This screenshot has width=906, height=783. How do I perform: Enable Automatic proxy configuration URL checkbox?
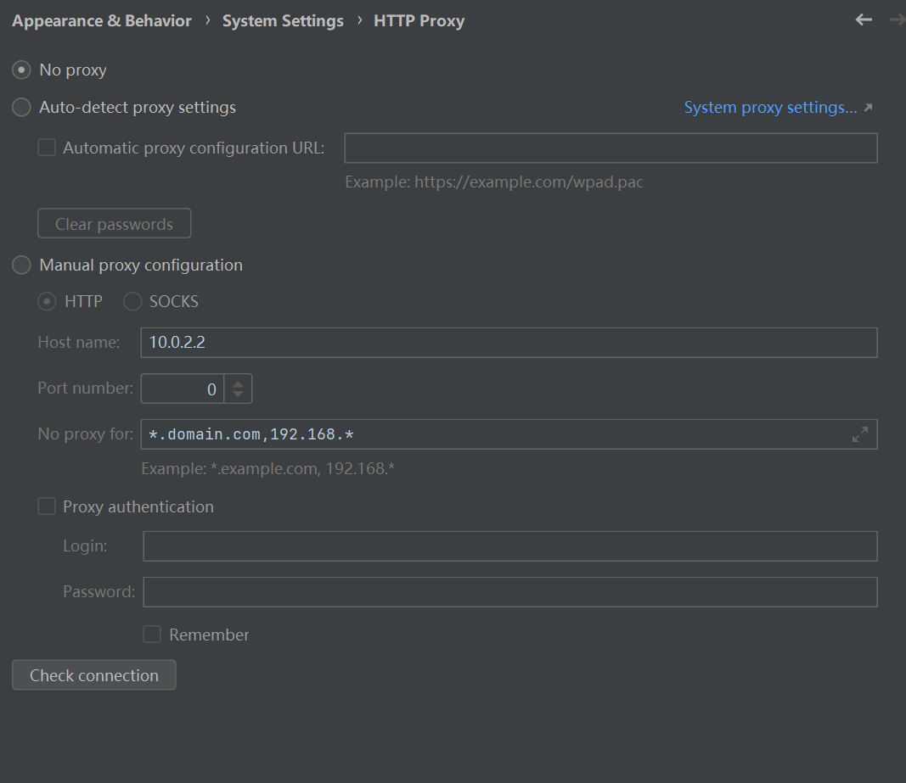point(47,148)
